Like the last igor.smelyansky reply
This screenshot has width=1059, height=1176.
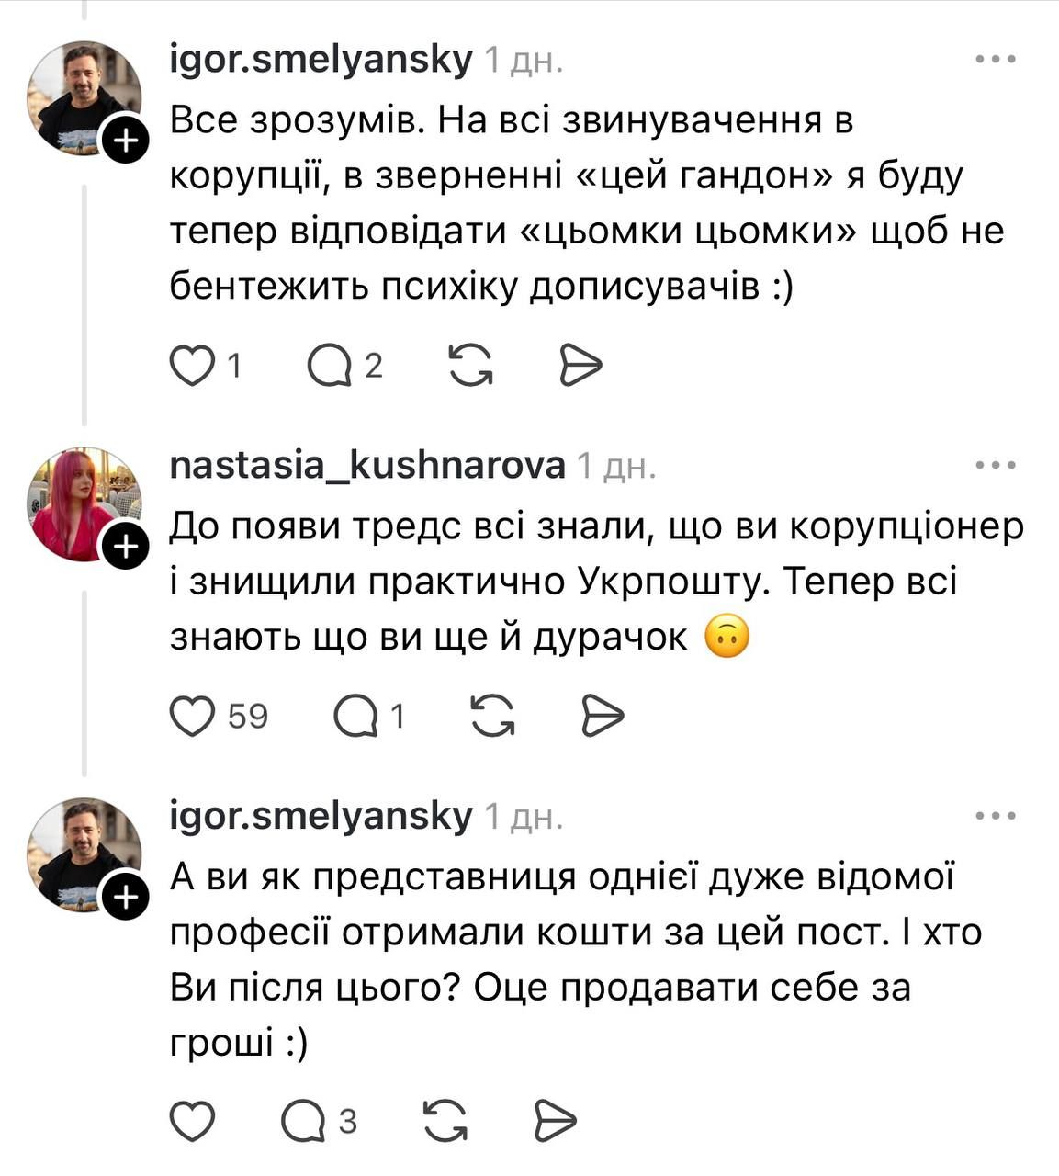pos(192,1121)
